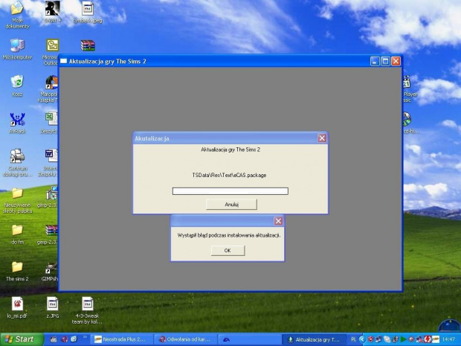The image size is (461, 346).
Task: Select the tymbark.jpeg desktop file
Action: tap(88, 13)
